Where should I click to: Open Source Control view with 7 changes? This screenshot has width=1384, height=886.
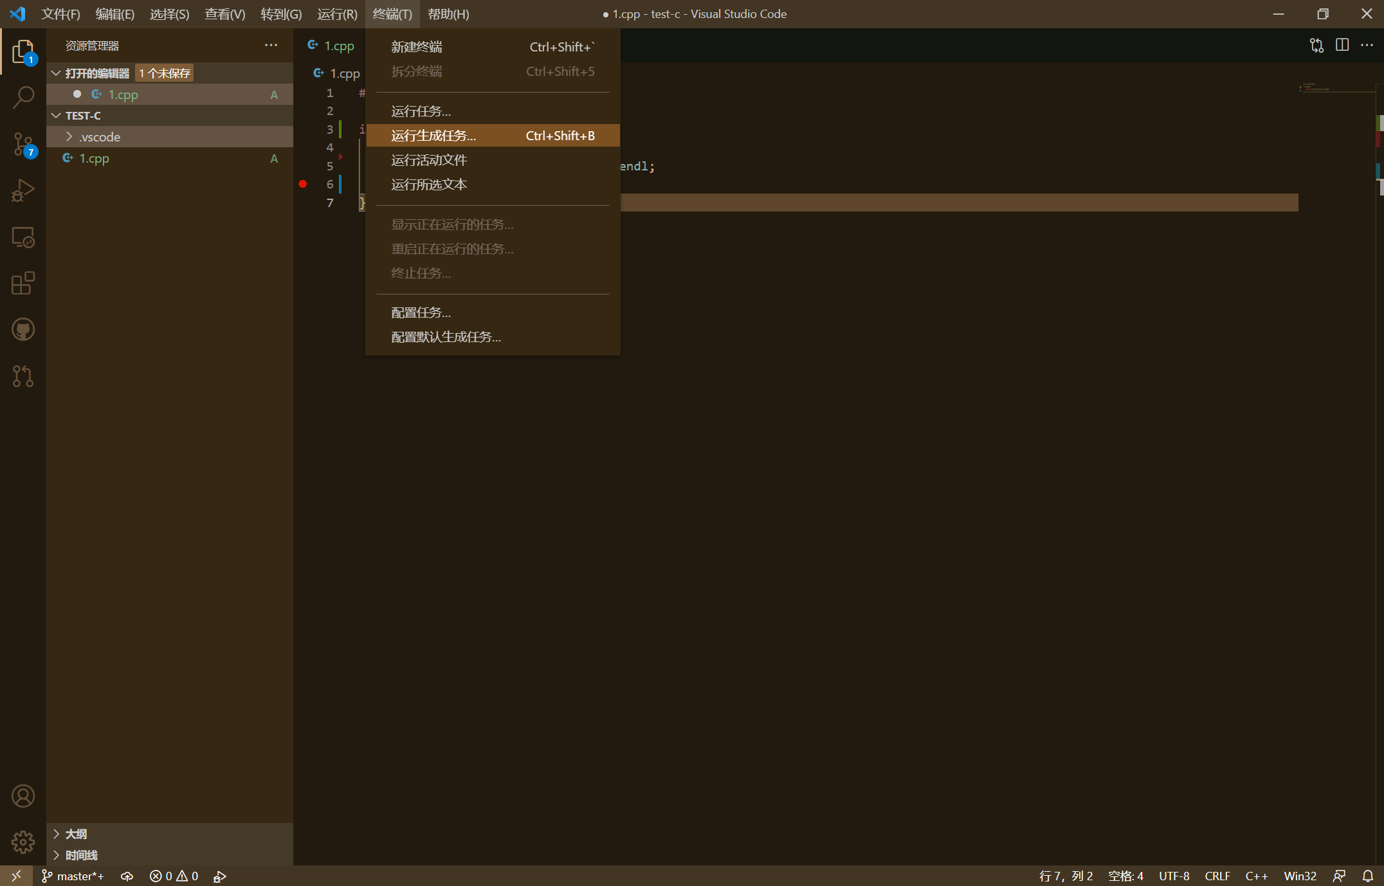23,145
